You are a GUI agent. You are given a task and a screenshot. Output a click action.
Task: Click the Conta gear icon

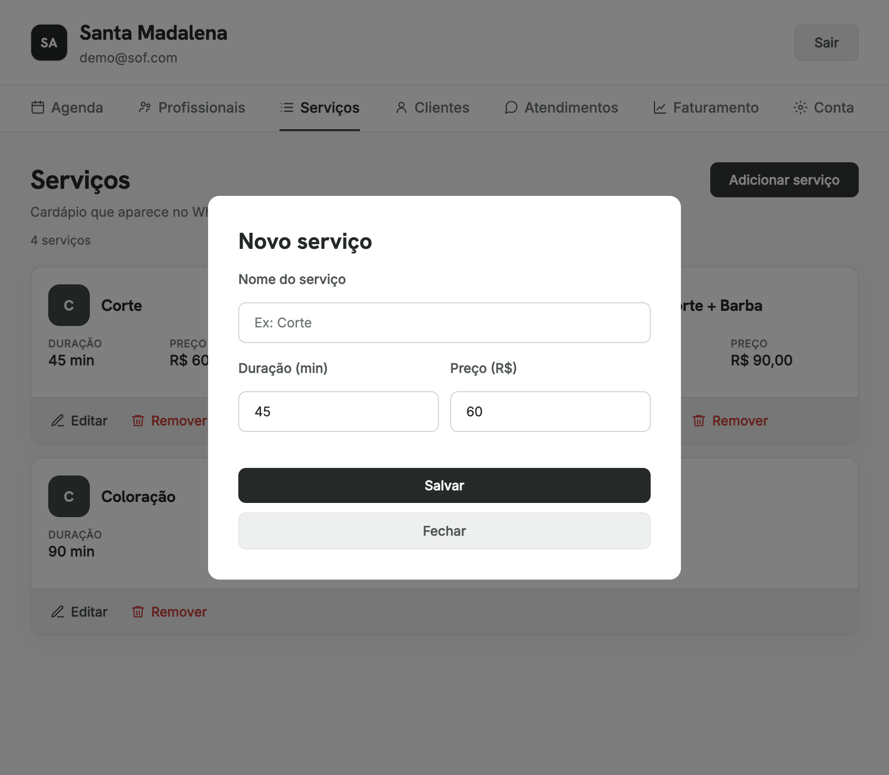(x=800, y=107)
